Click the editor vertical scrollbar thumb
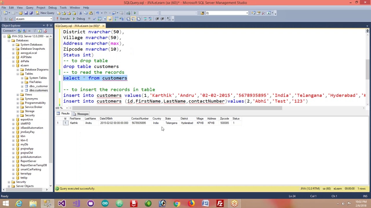The image size is (371, 208). click(x=368, y=69)
